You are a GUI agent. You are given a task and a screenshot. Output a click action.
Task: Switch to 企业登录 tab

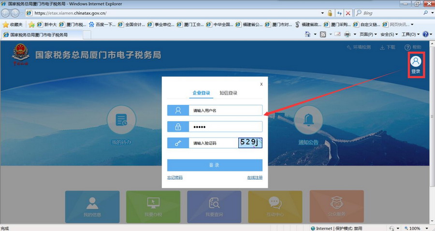click(201, 93)
